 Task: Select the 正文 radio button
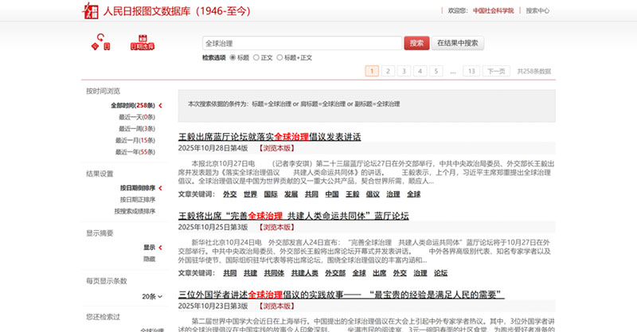[256, 57]
